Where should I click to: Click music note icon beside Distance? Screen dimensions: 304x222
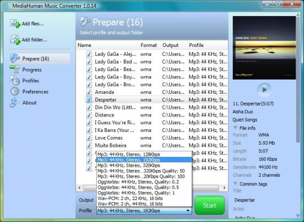[x=89, y=115]
